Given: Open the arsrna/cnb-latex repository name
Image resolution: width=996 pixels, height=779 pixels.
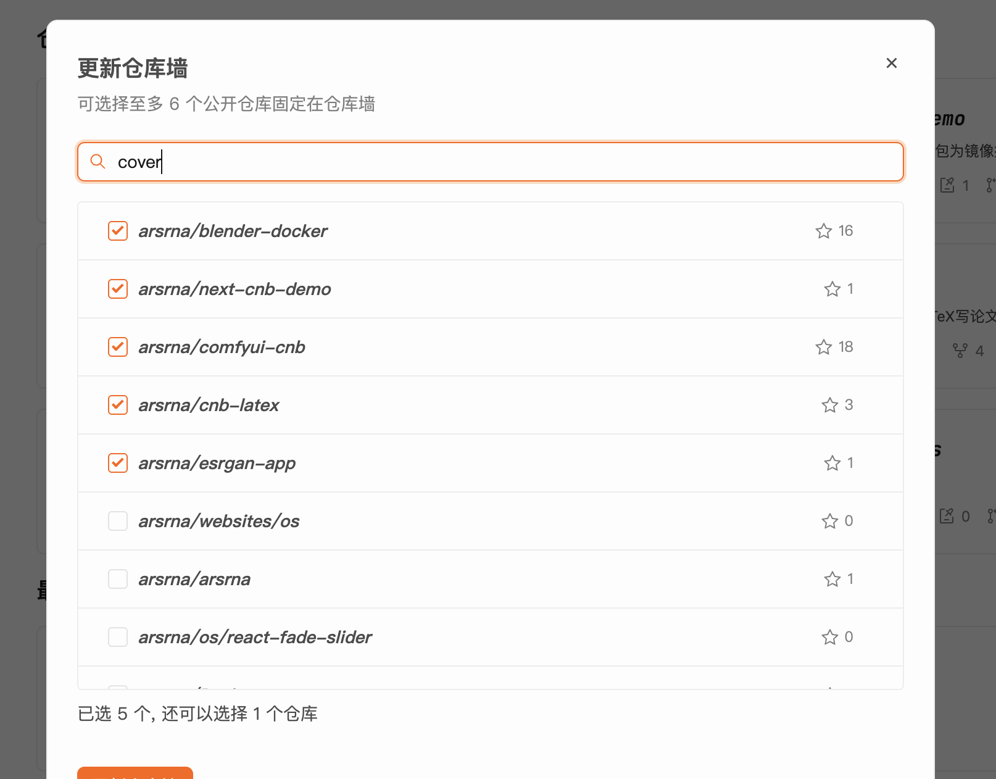Looking at the screenshot, I should [x=209, y=405].
